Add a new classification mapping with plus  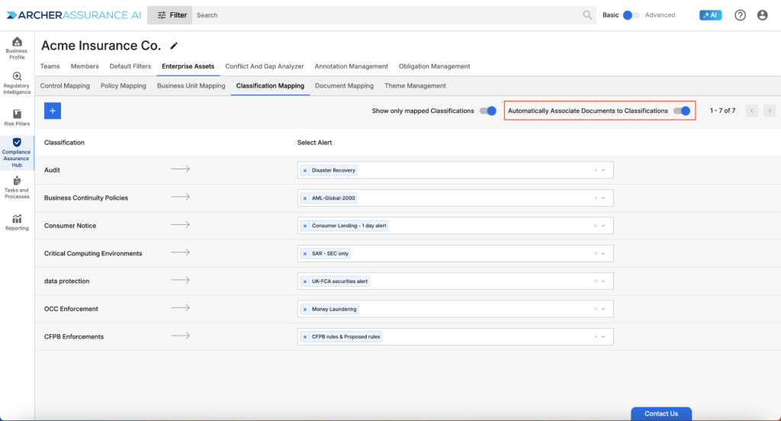(x=53, y=111)
